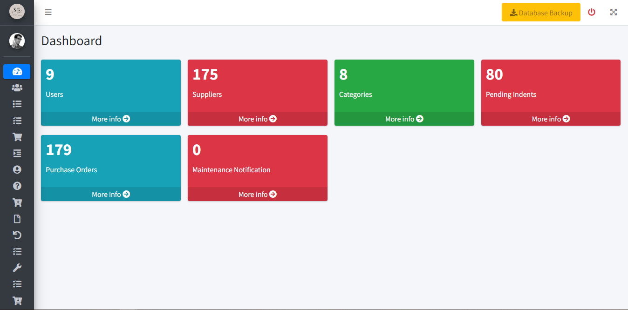Open More info under Pending Indents

click(x=551, y=119)
